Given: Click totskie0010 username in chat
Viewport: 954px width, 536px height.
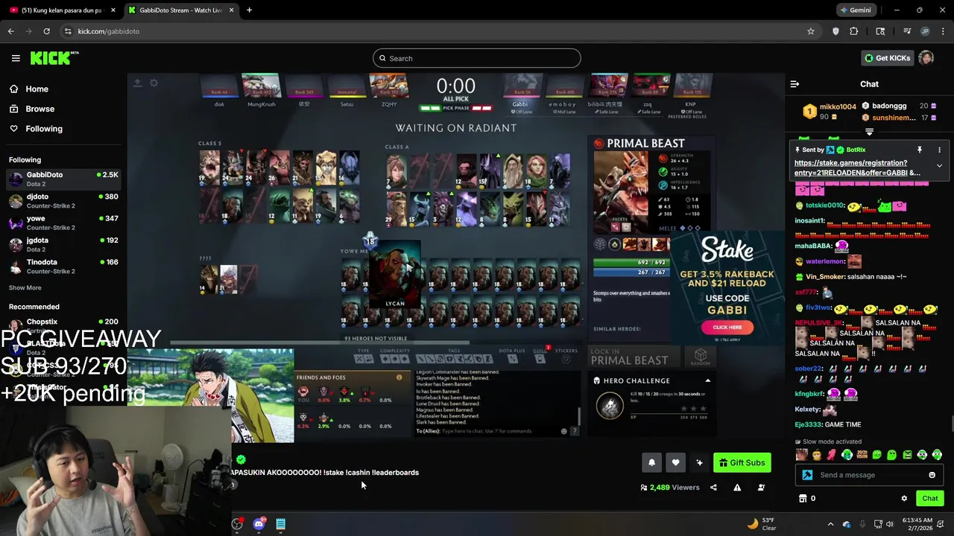Looking at the screenshot, I should pyautogui.click(x=824, y=205).
